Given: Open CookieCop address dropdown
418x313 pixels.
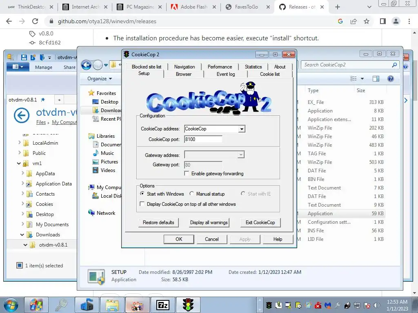Looking at the screenshot, I should click(x=242, y=129).
